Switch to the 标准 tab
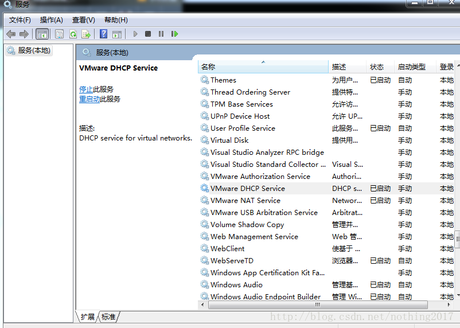This screenshot has width=460, height=328. coord(108,317)
